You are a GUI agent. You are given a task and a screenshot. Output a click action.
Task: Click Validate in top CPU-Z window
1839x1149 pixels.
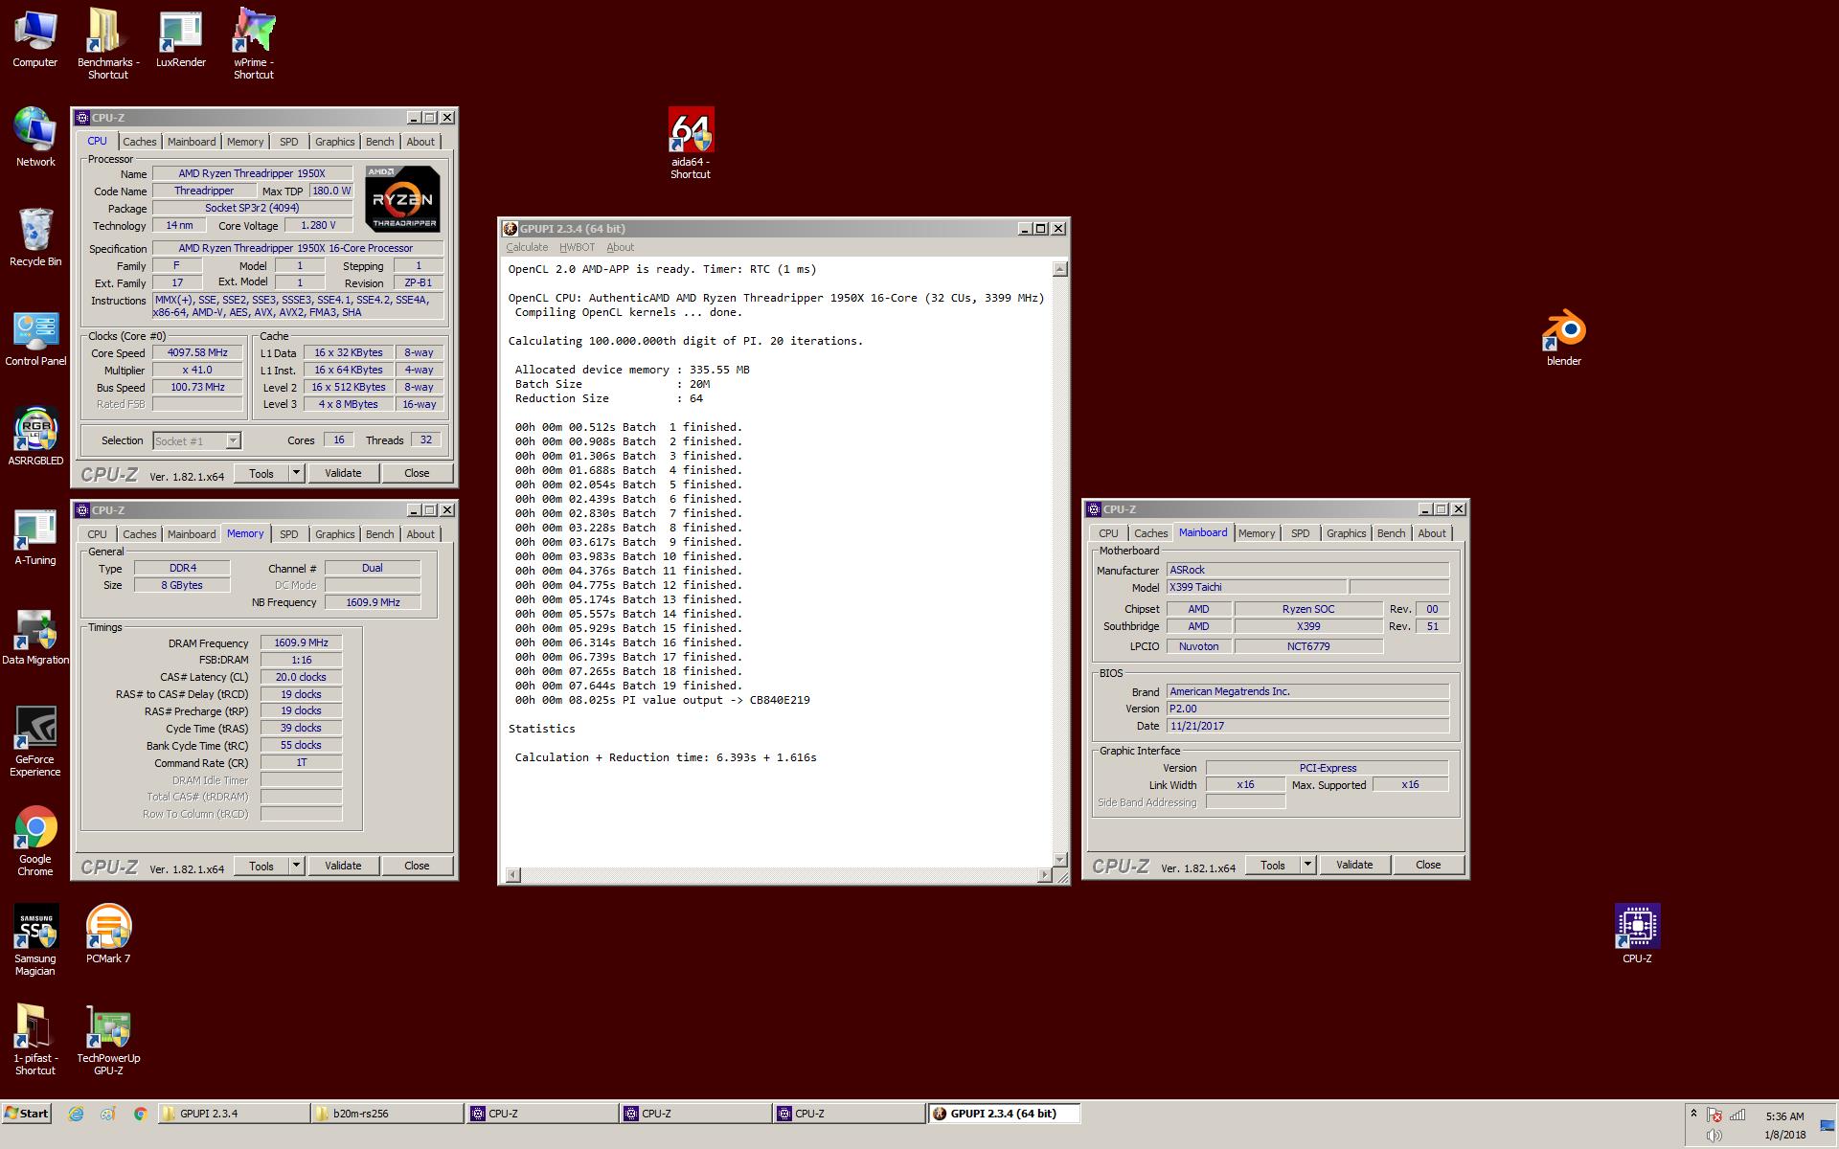[x=343, y=473]
